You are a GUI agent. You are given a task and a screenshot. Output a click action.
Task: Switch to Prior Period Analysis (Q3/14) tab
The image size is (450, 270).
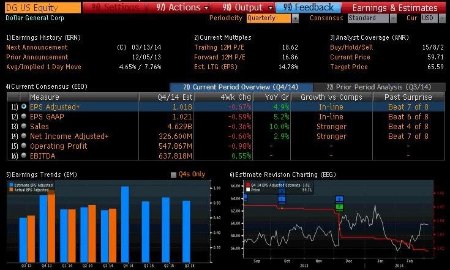coord(379,87)
